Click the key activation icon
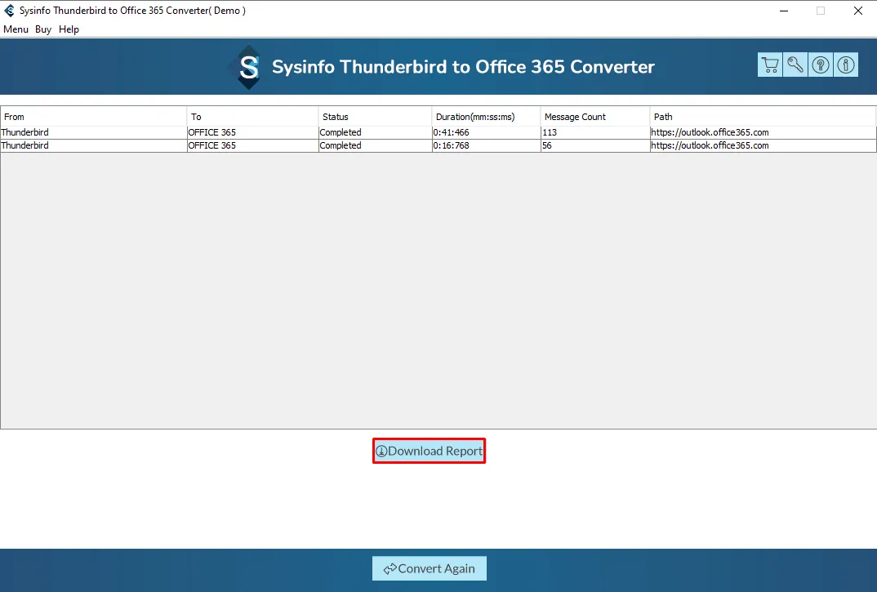 [795, 65]
